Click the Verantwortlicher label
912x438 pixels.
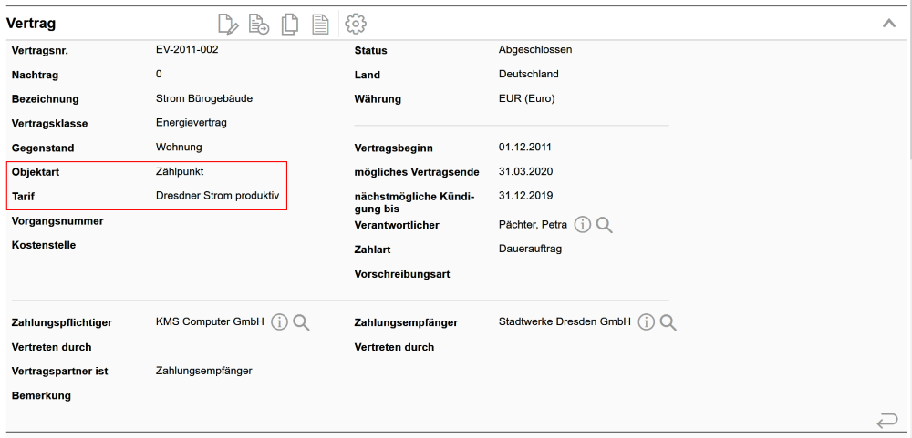click(397, 226)
